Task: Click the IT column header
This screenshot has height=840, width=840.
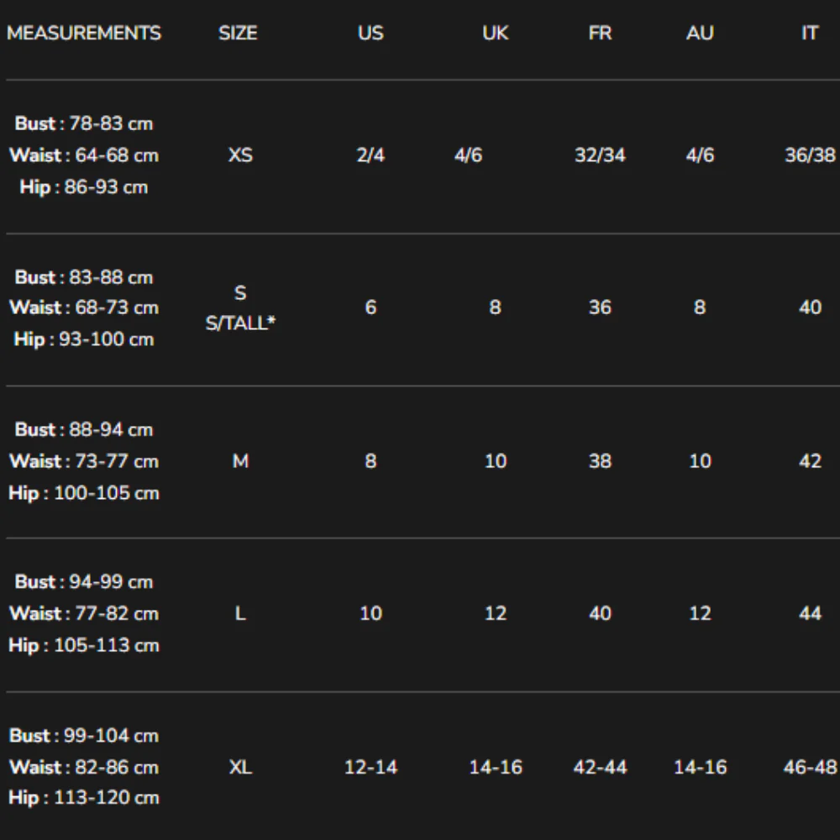Action: tap(810, 34)
